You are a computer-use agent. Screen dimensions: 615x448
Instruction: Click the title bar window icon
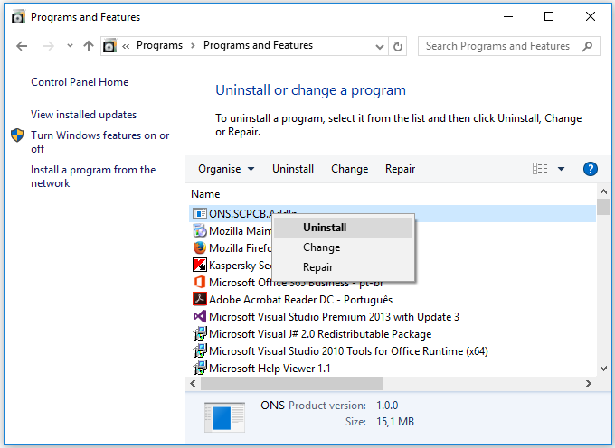[x=18, y=17]
